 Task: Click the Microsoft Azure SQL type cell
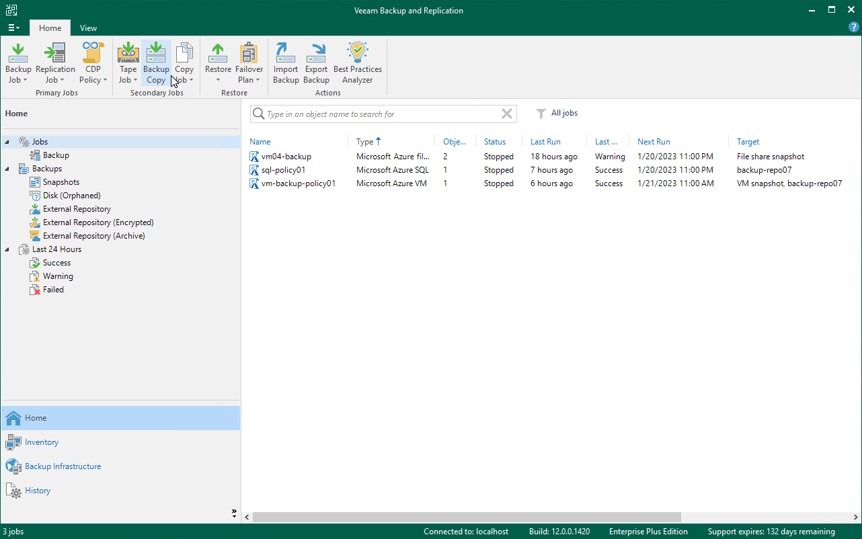click(393, 170)
